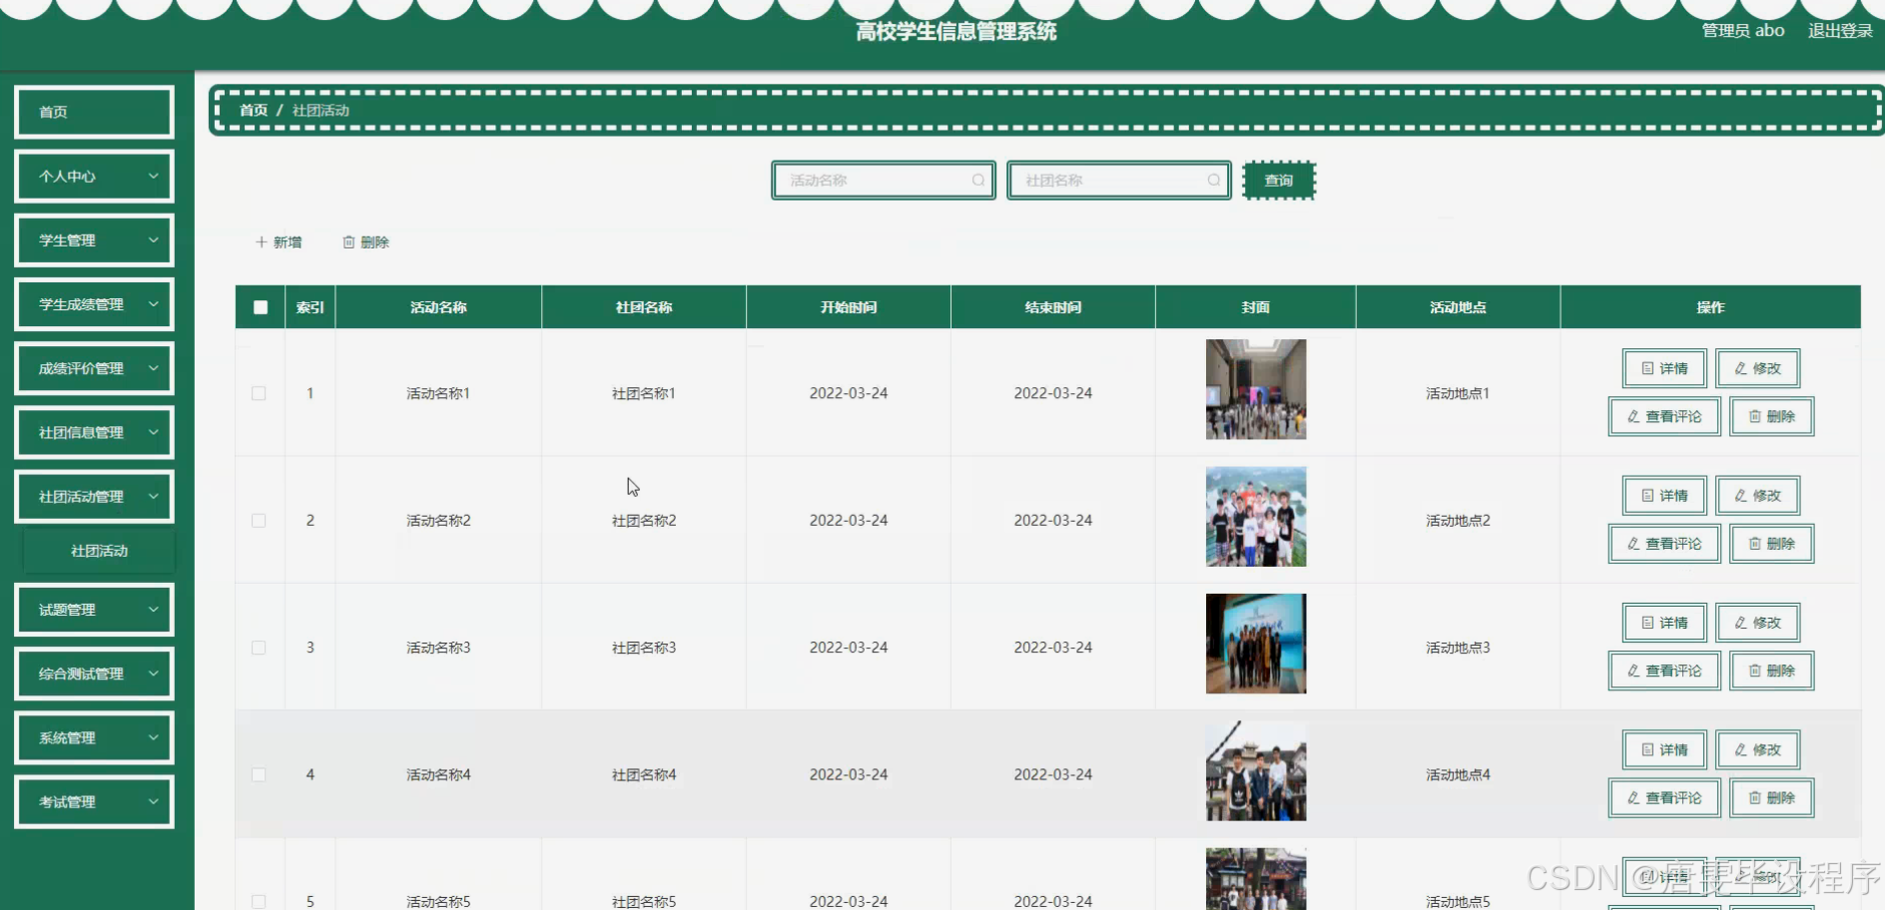Click the 活动地点 column header
1885x910 pixels.
pos(1458,307)
